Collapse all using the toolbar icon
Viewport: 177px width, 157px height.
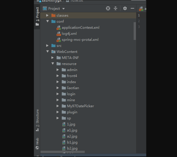(115, 8)
